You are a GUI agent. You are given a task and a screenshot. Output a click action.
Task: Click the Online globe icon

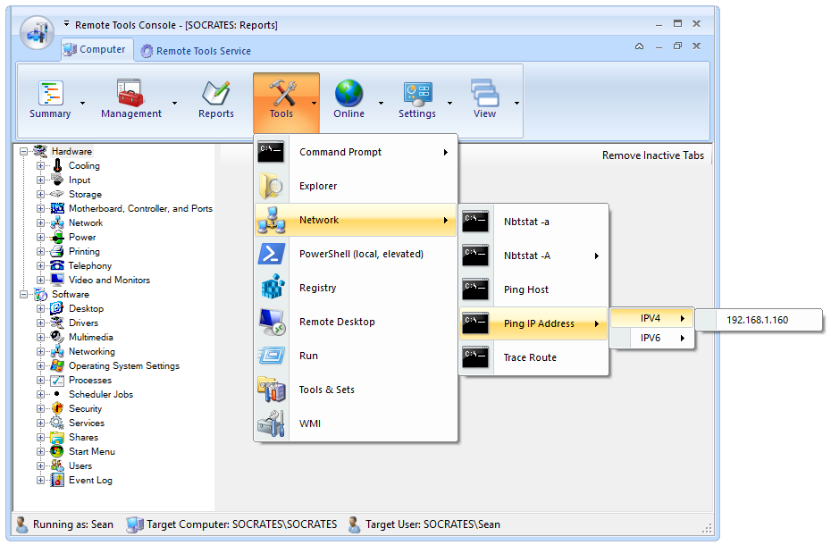click(348, 93)
